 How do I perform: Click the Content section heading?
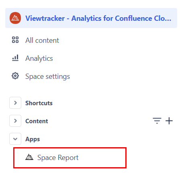click(x=37, y=121)
